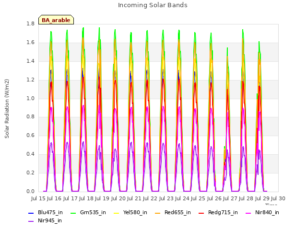Click the Redg715_in red legend swatch
This screenshot has height=230, width=307.
(x=201, y=213)
